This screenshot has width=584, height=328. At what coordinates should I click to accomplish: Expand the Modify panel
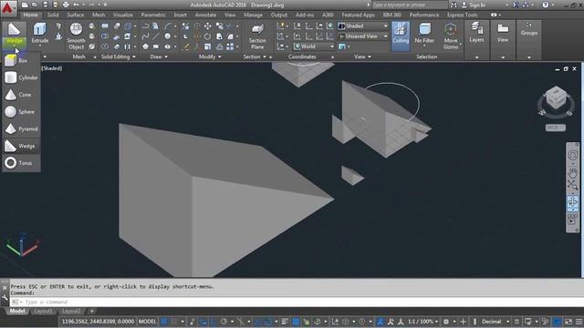210,56
